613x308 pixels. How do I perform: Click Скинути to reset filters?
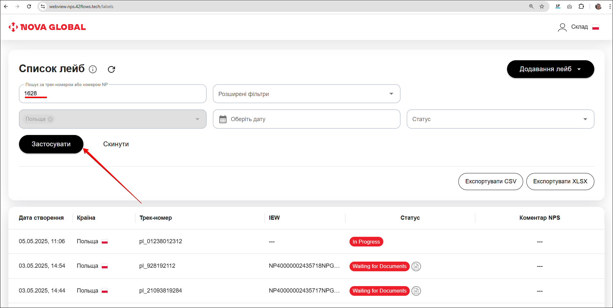[116, 144]
